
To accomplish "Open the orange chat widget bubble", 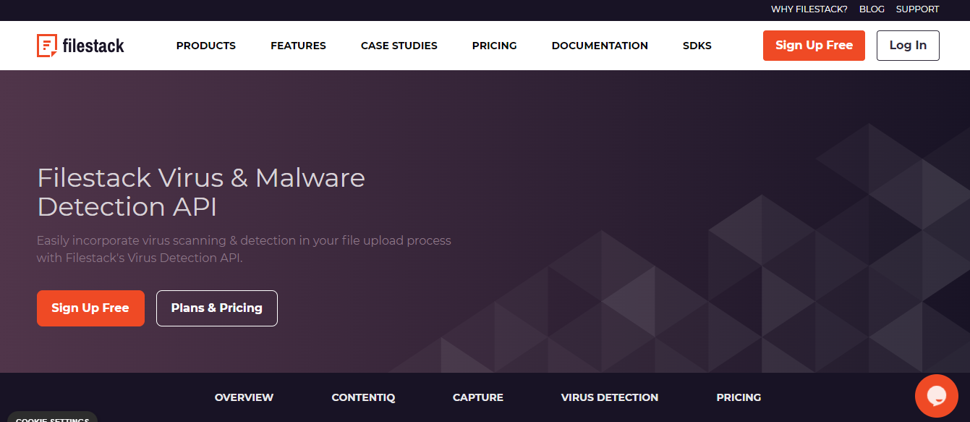I will [x=936, y=396].
